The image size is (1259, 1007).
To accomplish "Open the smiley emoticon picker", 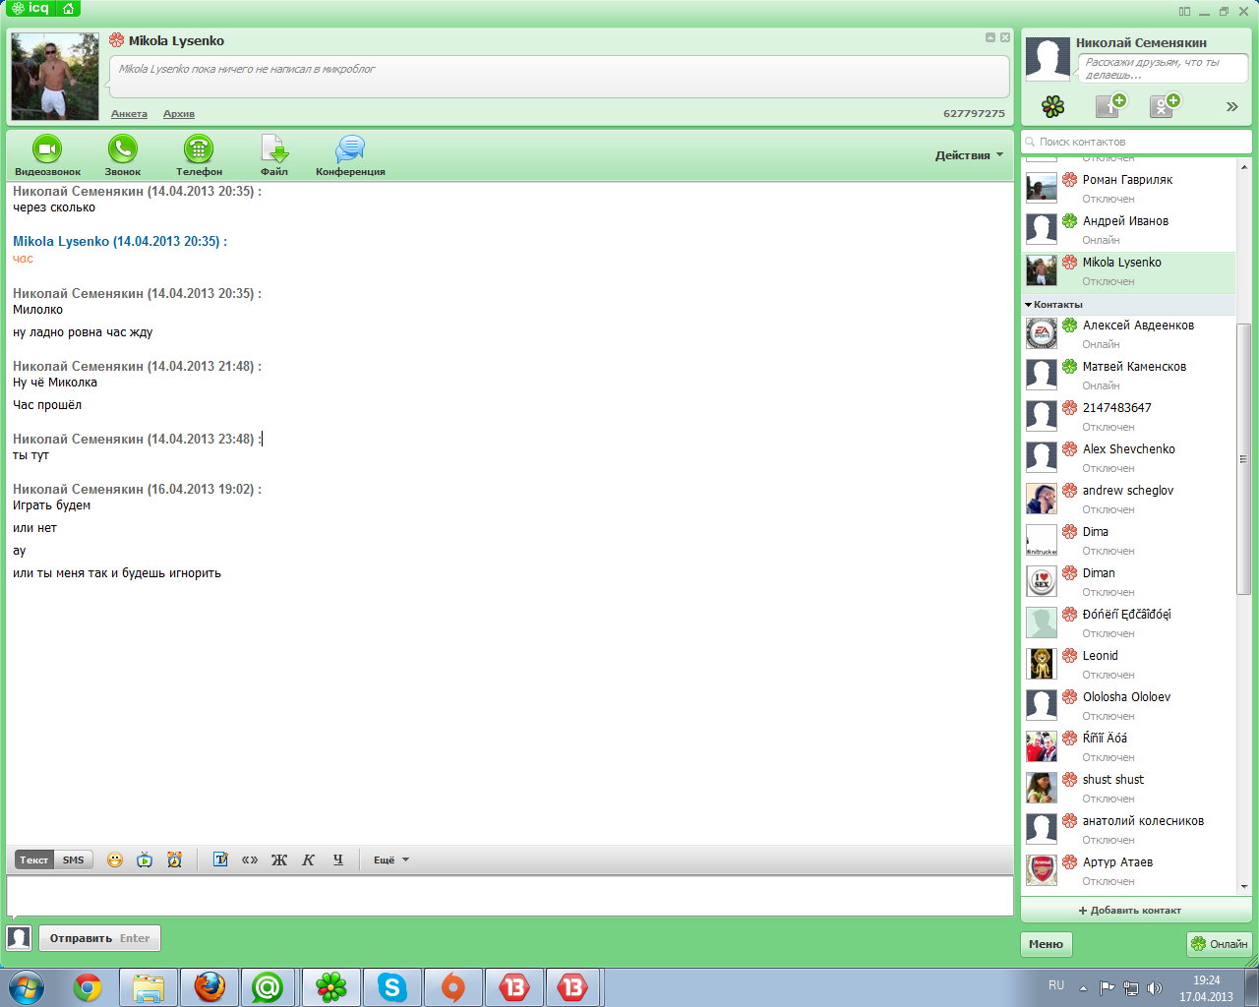I will [115, 859].
